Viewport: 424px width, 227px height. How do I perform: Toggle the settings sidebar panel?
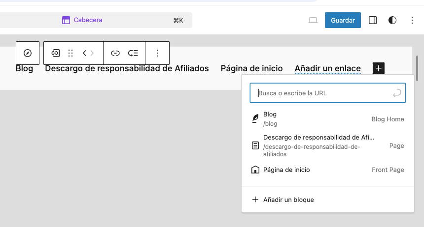coord(373,20)
